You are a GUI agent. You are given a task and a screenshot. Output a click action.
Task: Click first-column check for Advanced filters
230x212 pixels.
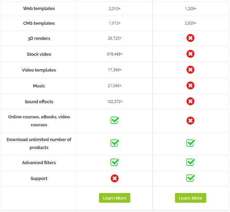coord(114,162)
